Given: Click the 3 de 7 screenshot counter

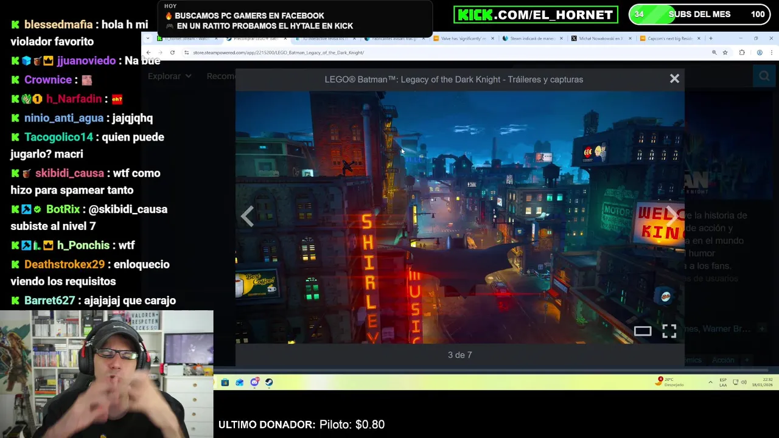Looking at the screenshot, I should coord(459,355).
